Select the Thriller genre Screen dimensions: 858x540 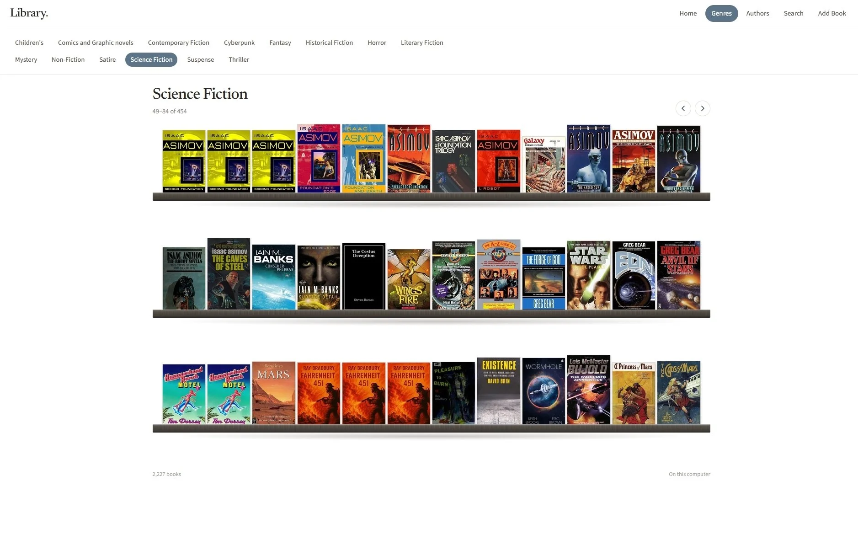point(239,59)
